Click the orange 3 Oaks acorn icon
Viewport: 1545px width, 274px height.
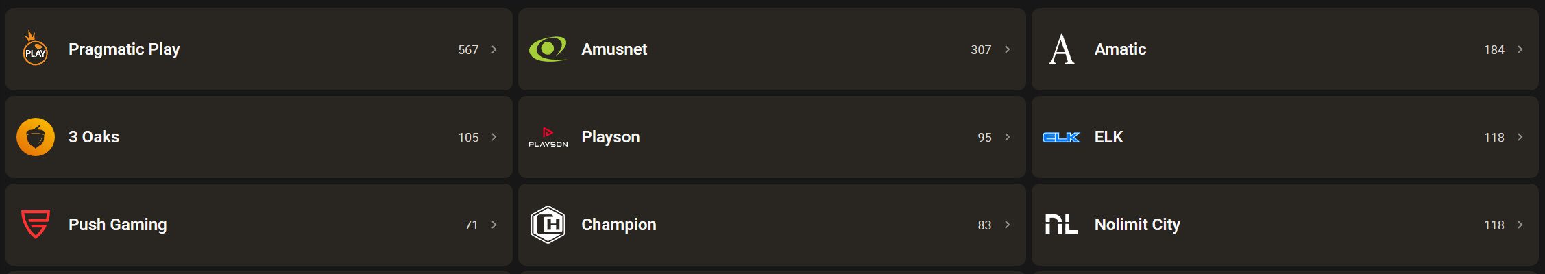pos(35,137)
